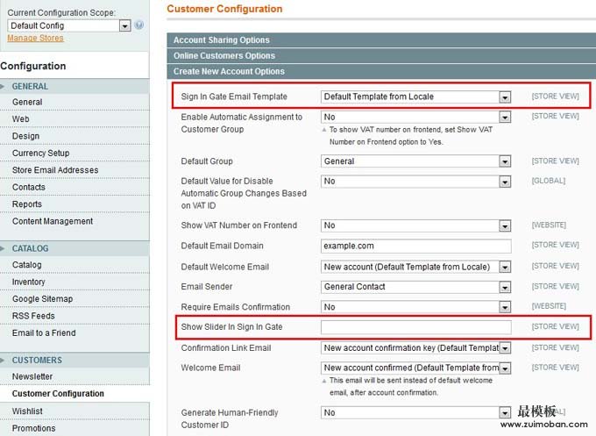The width and height of the screenshot is (596, 436).
Task: Select the Currency Setup sidebar tab
Action: tap(40, 154)
